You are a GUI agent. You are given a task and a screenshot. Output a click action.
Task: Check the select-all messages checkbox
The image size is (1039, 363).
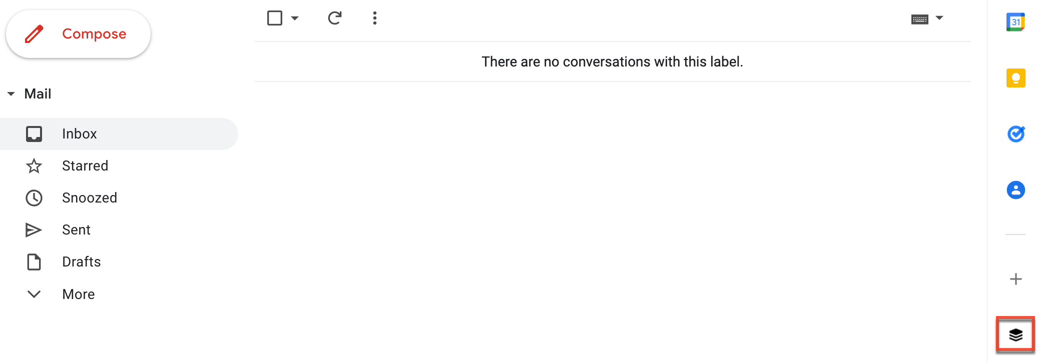pyautogui.click(x=274, y=18)
